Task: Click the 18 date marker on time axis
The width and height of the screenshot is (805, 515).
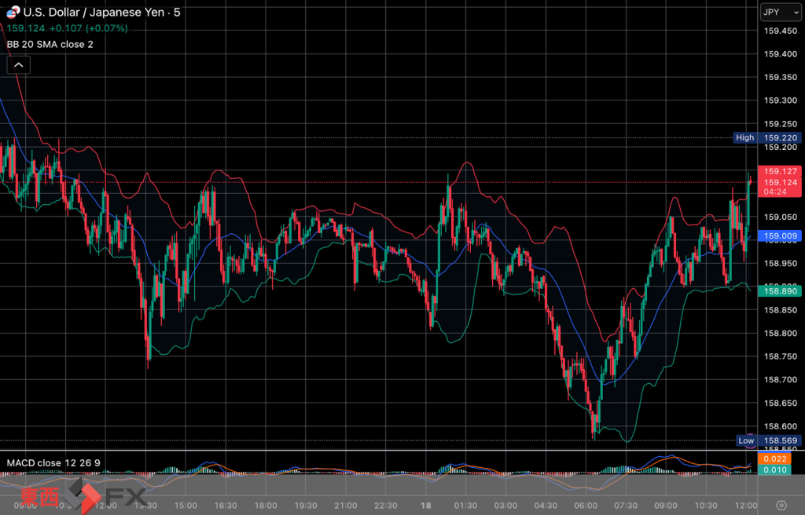Action: pyautogui.click(x=425, y=505)
